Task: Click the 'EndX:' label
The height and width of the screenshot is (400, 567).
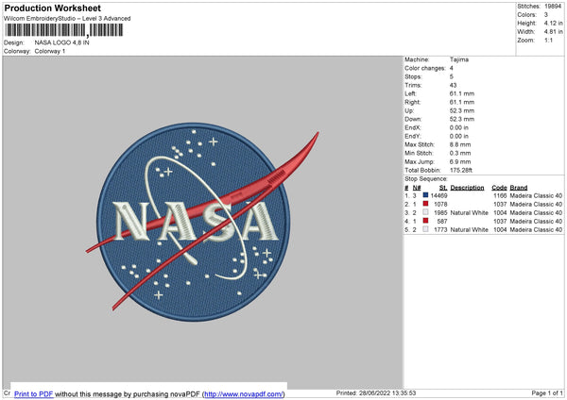Action: click(413, 127)
